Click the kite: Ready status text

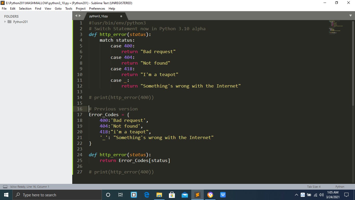click(x=30, y=187)
